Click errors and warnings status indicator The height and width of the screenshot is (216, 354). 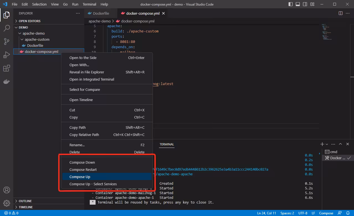coord(11,213)
